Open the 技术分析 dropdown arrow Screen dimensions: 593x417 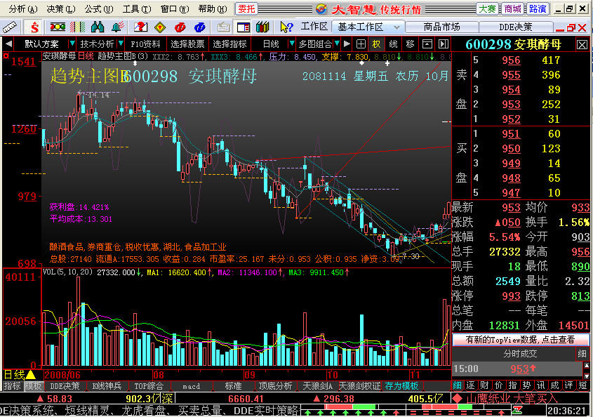pyautogui.click(x=121, y=44)
